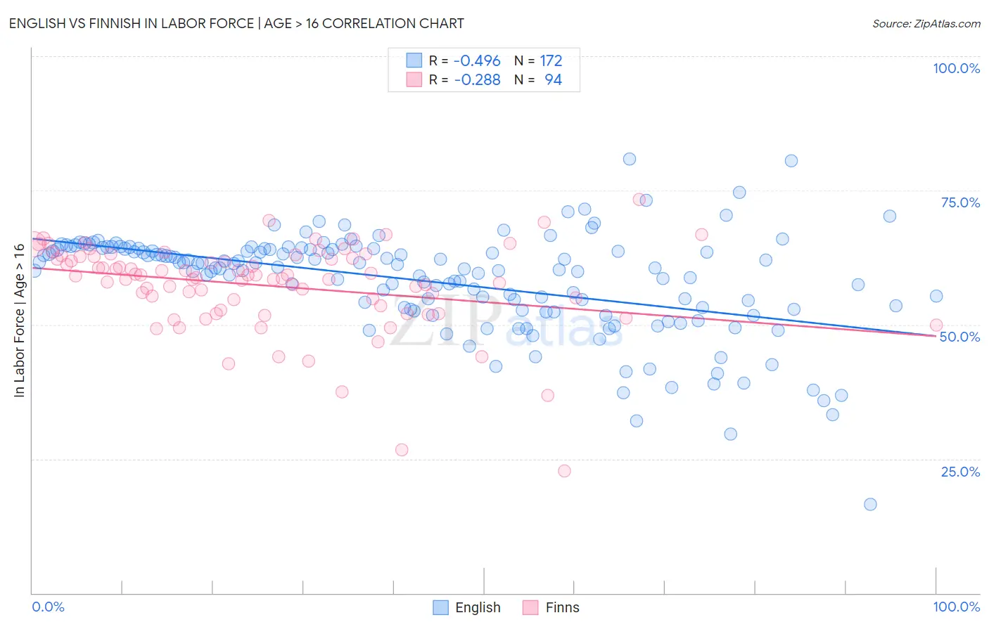Open the Source: ZipAtlas.com link
989x627 pixels.
click(x=926, y=23)
